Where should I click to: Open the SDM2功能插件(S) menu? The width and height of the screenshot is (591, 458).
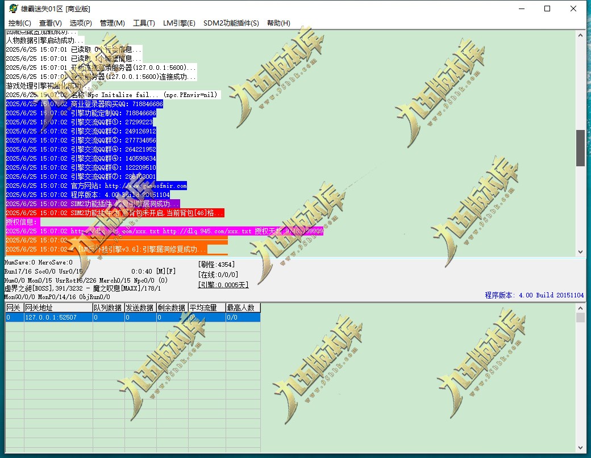[231, 23]
